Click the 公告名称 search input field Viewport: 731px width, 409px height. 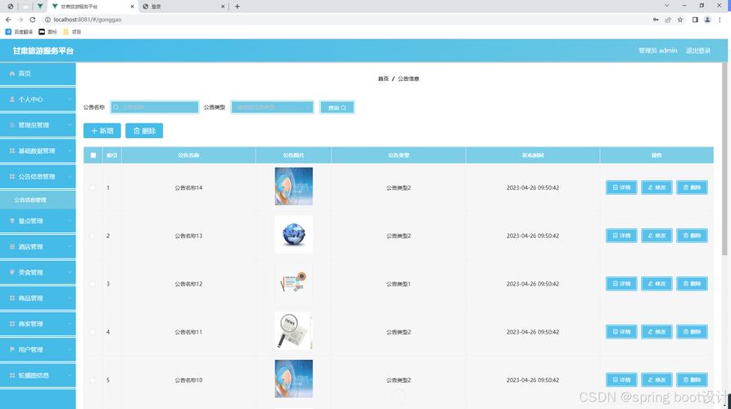[x=155, y=107]
